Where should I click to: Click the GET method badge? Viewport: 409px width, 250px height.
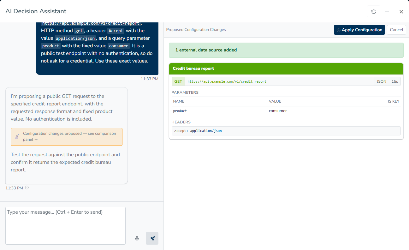[178, 81]
